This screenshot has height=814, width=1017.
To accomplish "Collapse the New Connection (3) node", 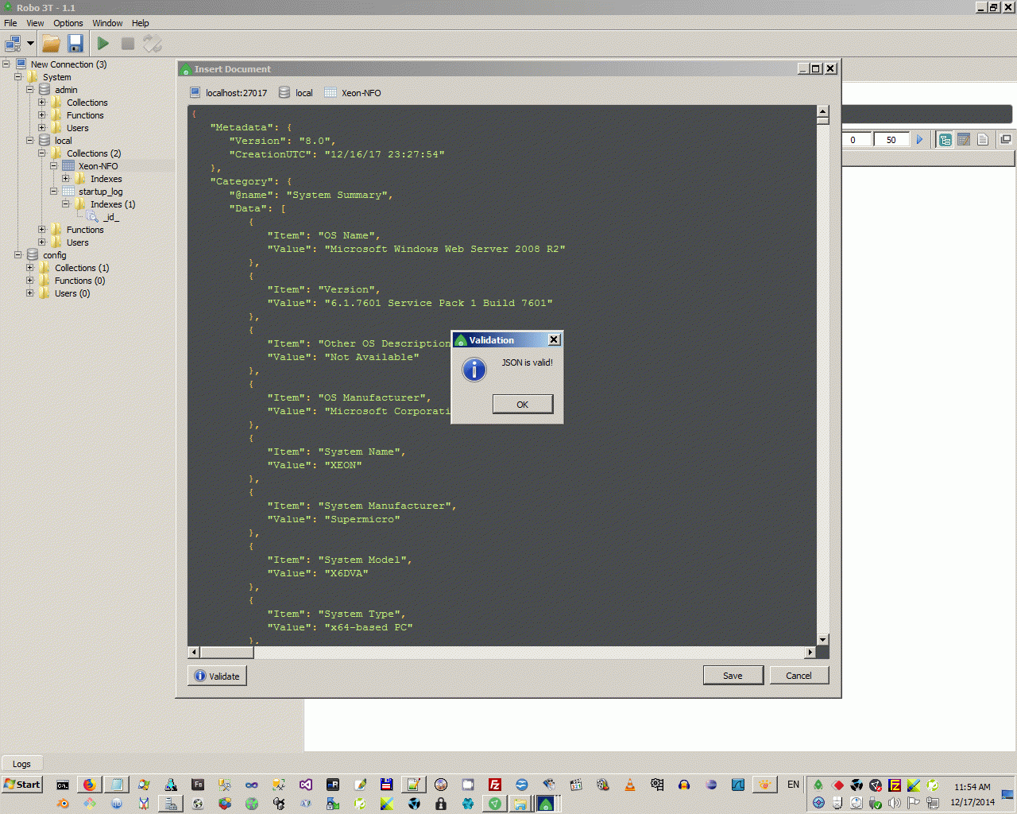I will click(x=6, y=64).
